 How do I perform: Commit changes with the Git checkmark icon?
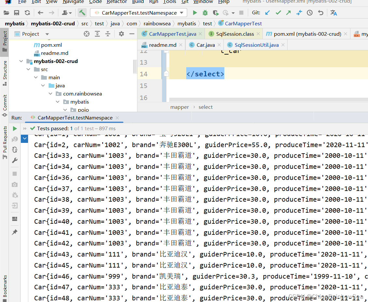tap(278, 13)
